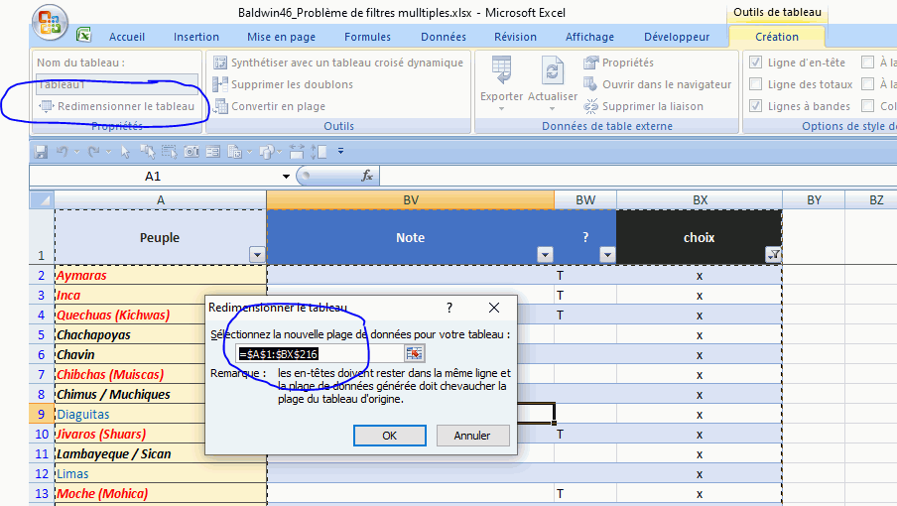The height and width of the screenshot is (506, 897).
Task: Toggle Ligne d'en-tête checkbox
Action: tap(755, 63)
